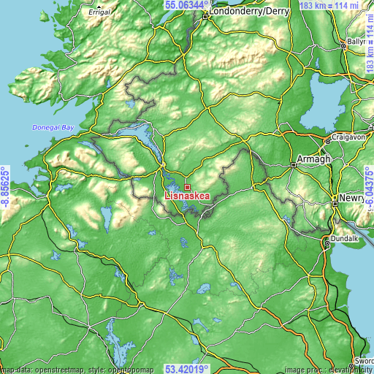Click the Newry city marker square

tap(335, 204)
